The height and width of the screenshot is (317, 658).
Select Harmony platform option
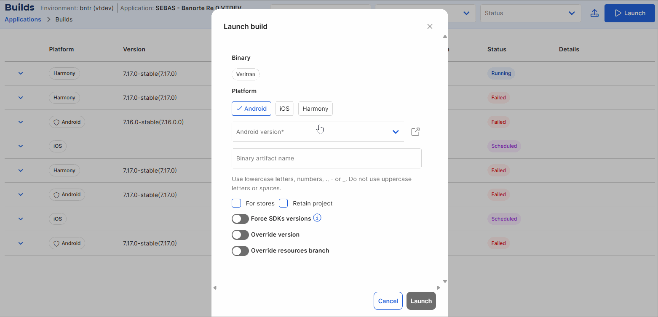(x=315, y=109)
